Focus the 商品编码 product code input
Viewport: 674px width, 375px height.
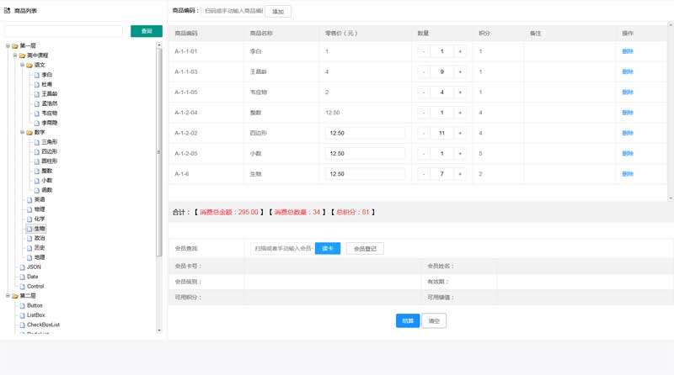pos(233,11)
